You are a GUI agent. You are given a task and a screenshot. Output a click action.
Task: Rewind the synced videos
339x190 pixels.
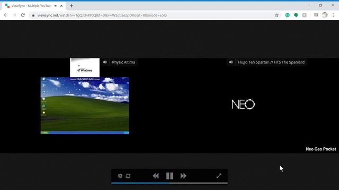point(156,176)
